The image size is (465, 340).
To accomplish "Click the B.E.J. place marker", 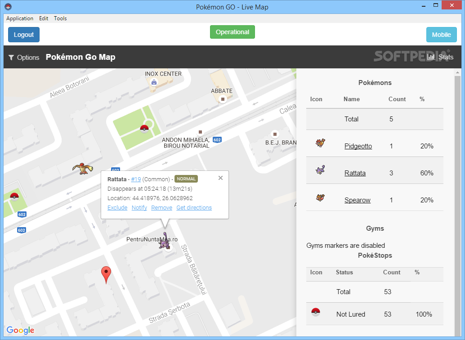I will coord(275,134).
